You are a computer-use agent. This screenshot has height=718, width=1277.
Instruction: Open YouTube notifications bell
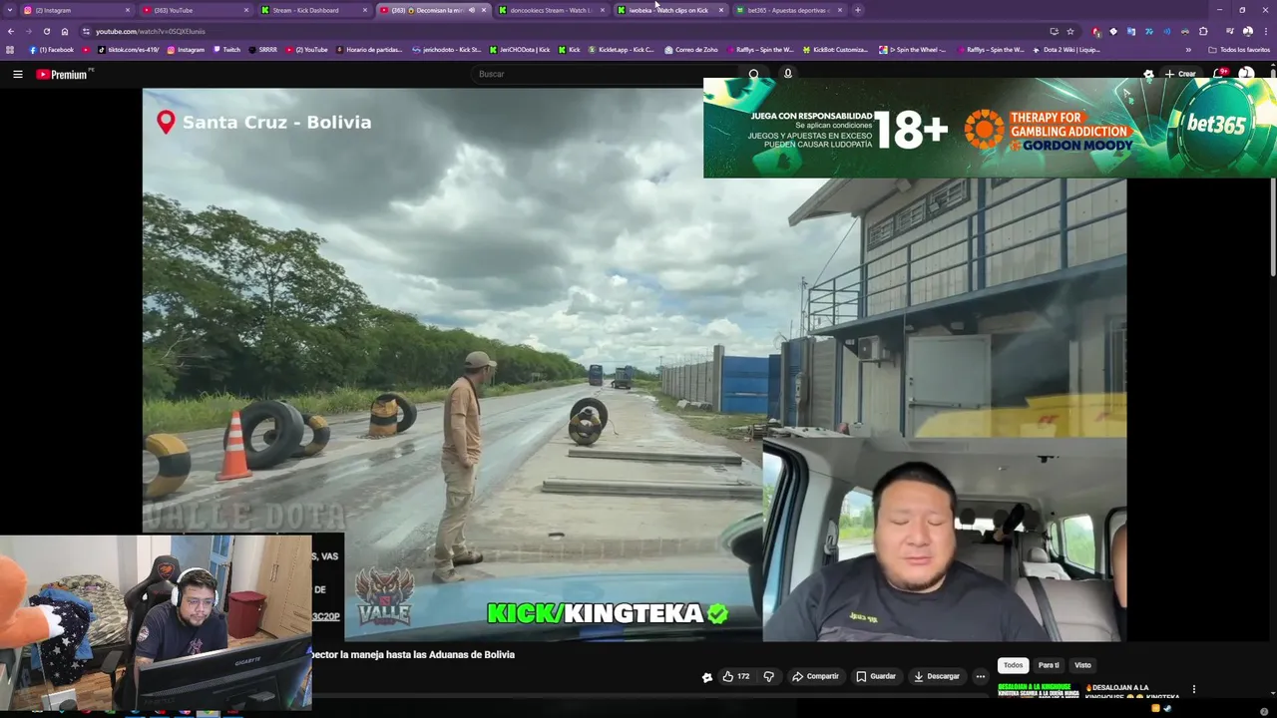tap(1219, 74)
